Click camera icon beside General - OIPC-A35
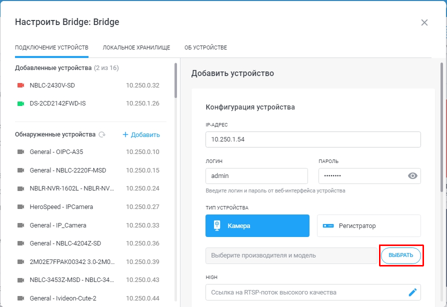The height and width of the screenshot is (307, 447). point(21,151)
